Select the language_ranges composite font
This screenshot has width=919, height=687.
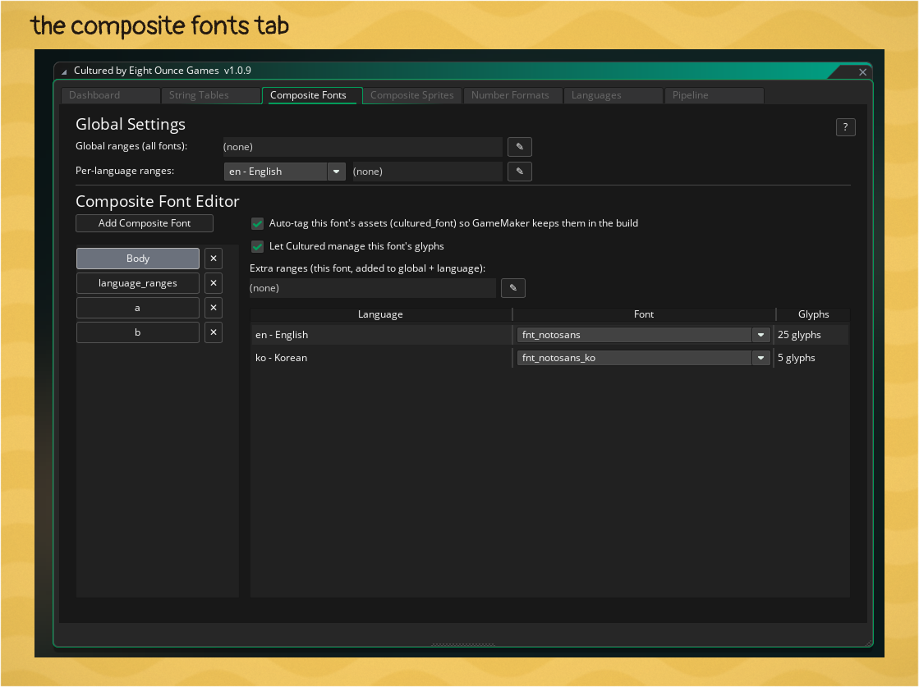(x=138, y=283)
